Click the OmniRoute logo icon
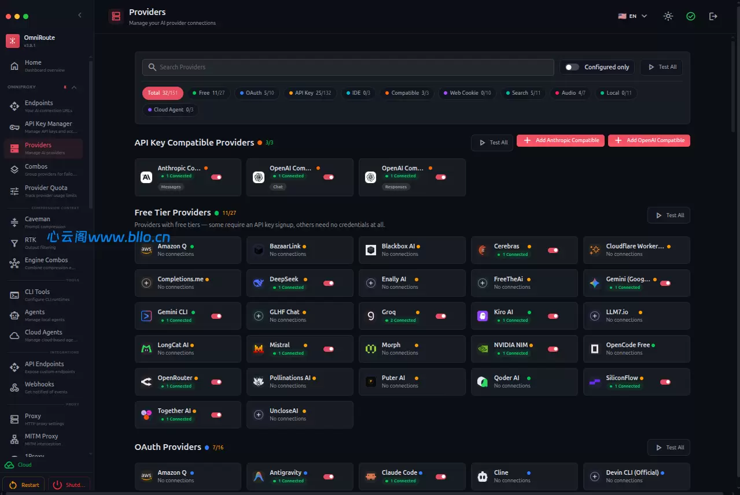Viewport: 740px width, 495px height. [x=13, y=41]
